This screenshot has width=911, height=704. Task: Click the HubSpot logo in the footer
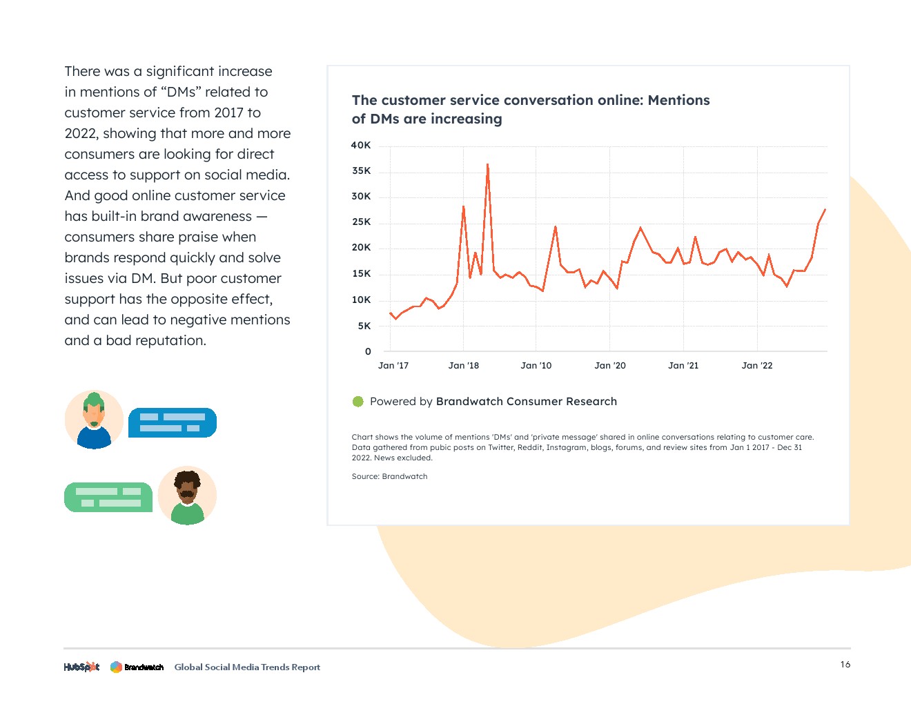[x=81, y=667]
